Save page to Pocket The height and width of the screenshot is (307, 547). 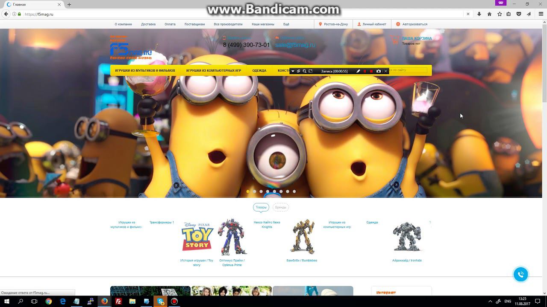point(519,14)
